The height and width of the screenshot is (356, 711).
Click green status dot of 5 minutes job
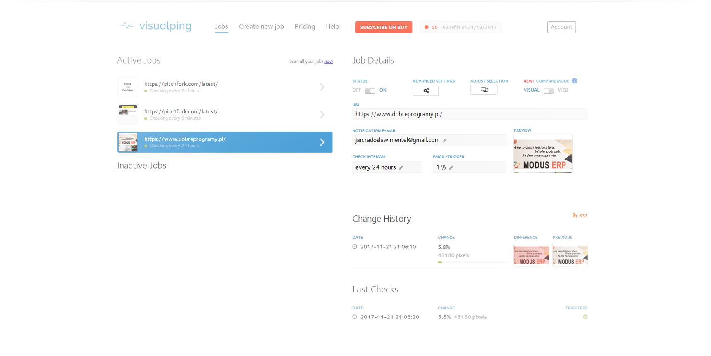(146, 118)
